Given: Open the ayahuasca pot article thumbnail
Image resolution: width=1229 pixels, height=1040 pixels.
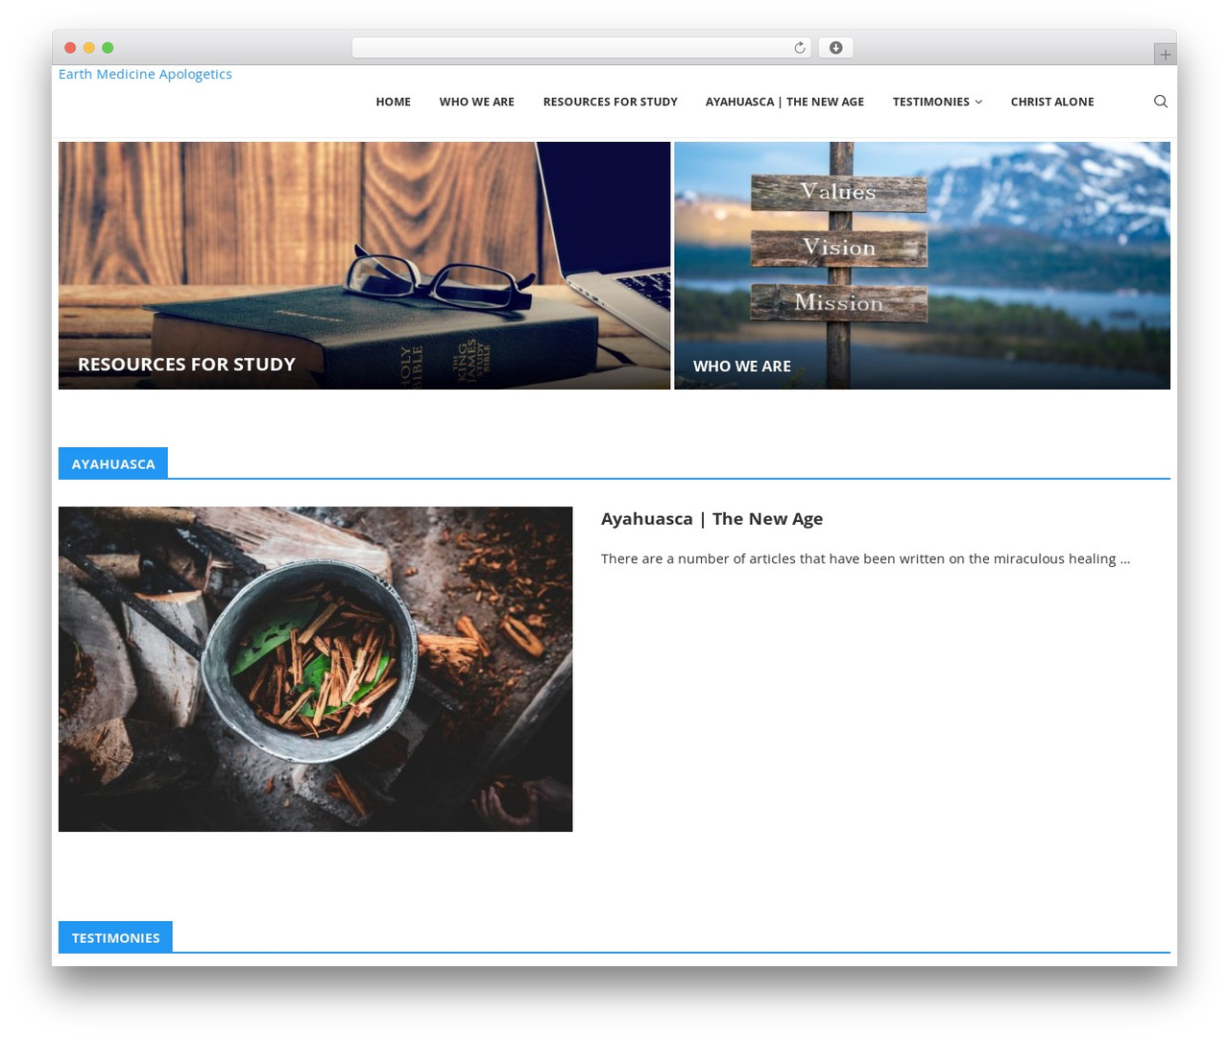Looking at the screenshot, I should pyautogui.click(x=315, y=669).
